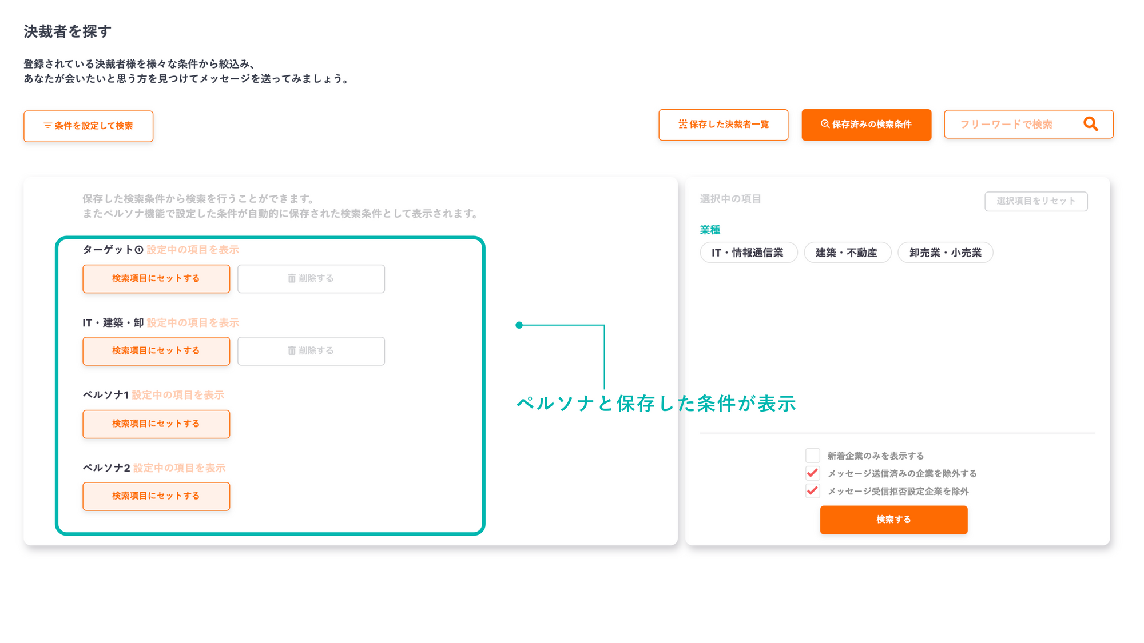
Task: Click the trash icon for ターゲット① delete
Action: 292,278
